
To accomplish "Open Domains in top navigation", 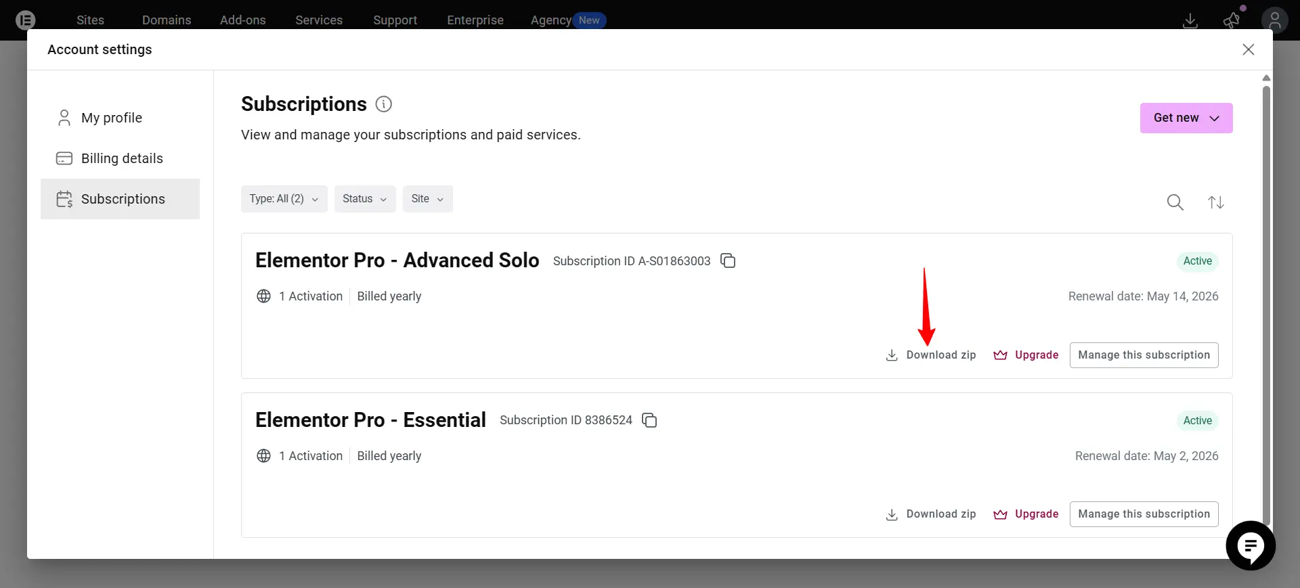I will tap(167, 20).
